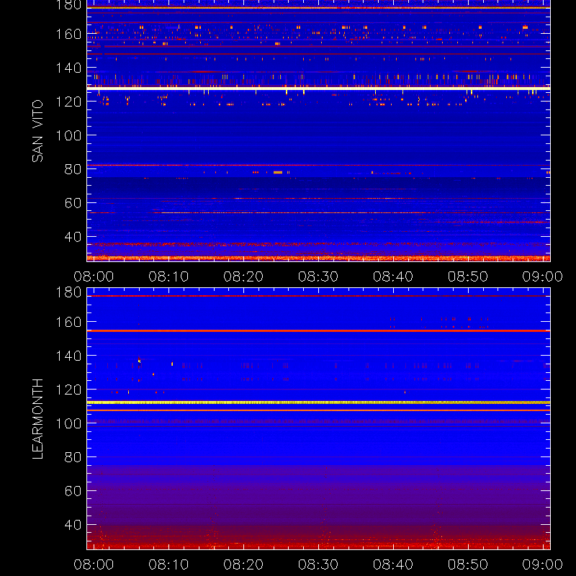Screen dimensions: 576x576
Task: Click the 08:10 time label under the San Vito plot
Action: 168,276
